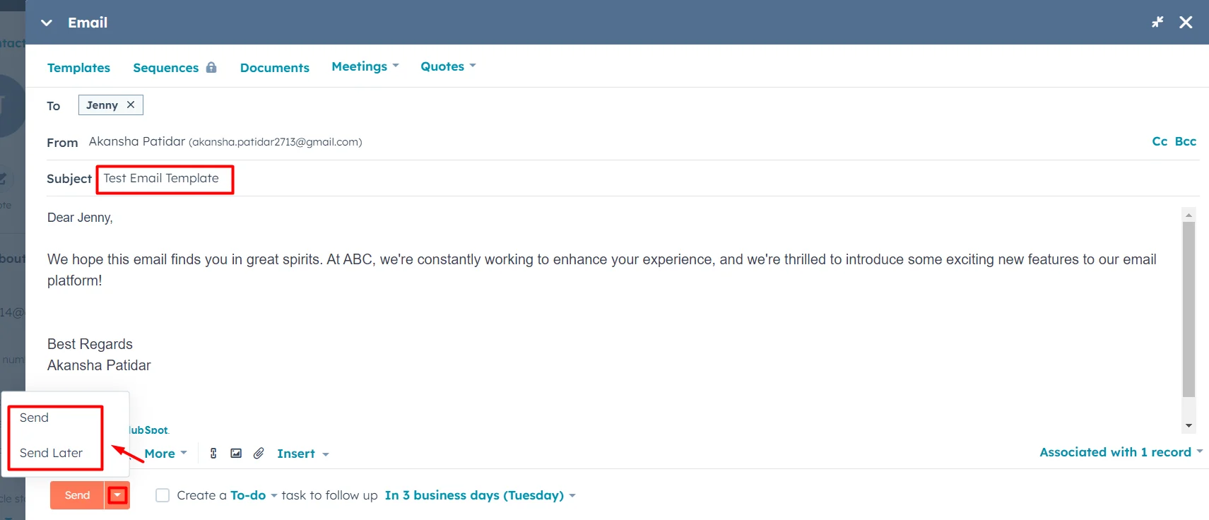
Task: Click the lock icon beside Sequences
Action: pyautogui.click(x=211, y=66)
